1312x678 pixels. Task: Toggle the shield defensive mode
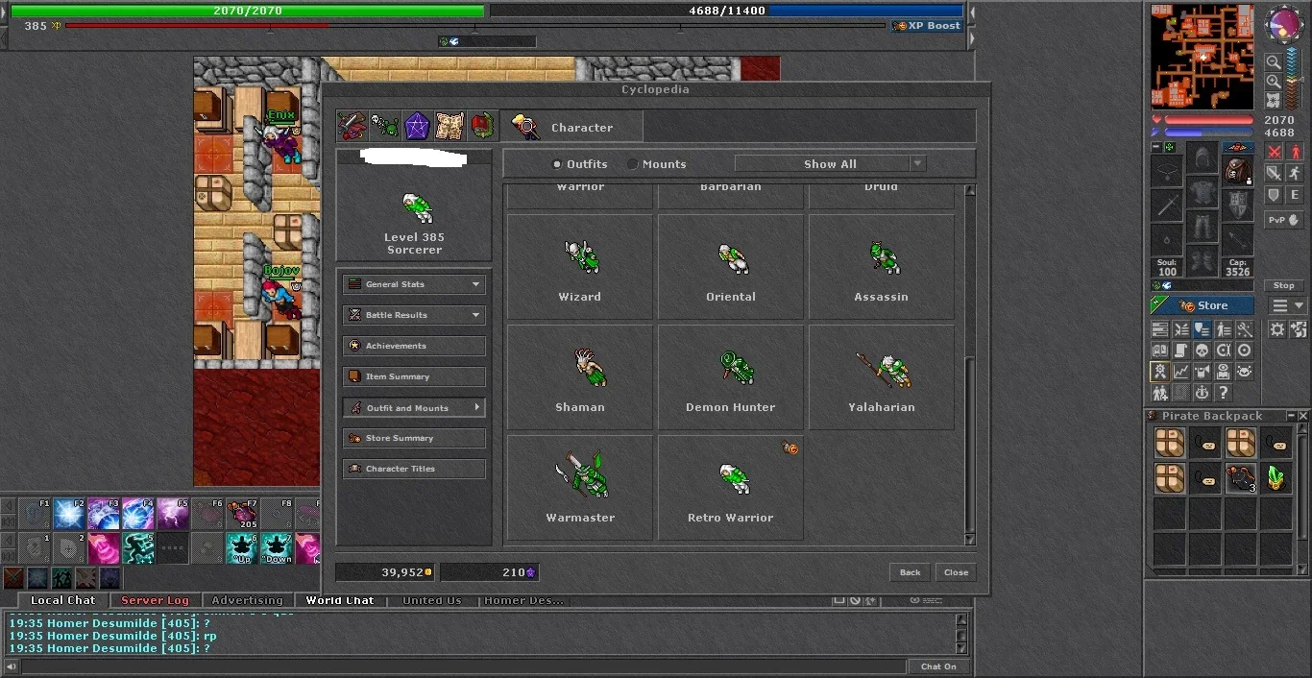pos(1274,195)
